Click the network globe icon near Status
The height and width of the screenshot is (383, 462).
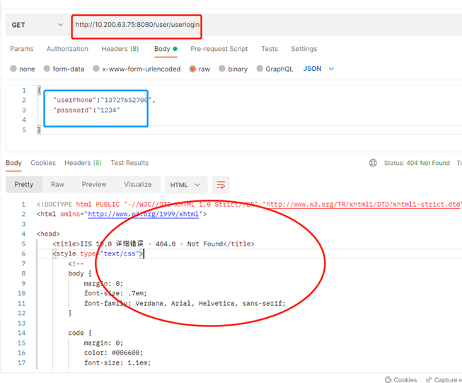tap(373, 163)
